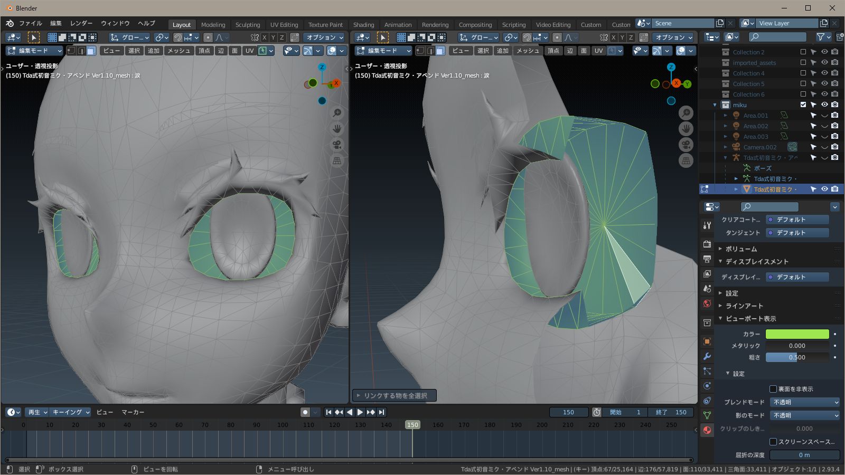
Task: Open the Material properties tab
Action: (x=707, y=430)
